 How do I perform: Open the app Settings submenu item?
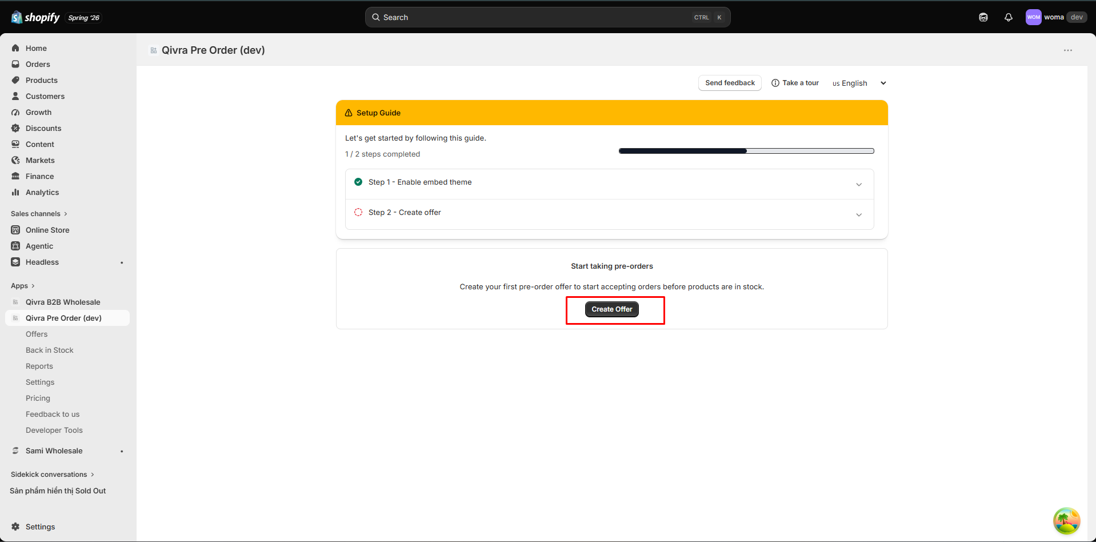tap(40, 382)
